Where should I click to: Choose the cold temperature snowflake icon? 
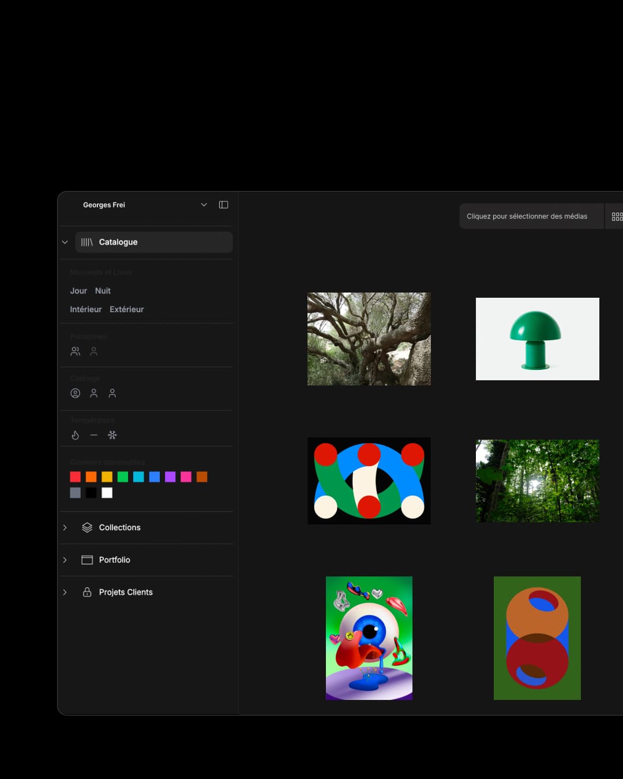point(112,435)
